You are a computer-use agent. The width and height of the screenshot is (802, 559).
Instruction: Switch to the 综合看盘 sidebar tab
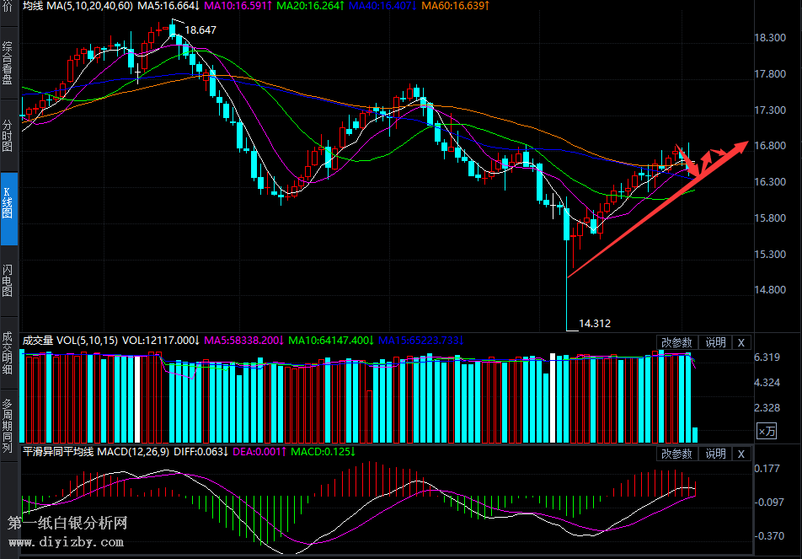[x=8, y=63]
